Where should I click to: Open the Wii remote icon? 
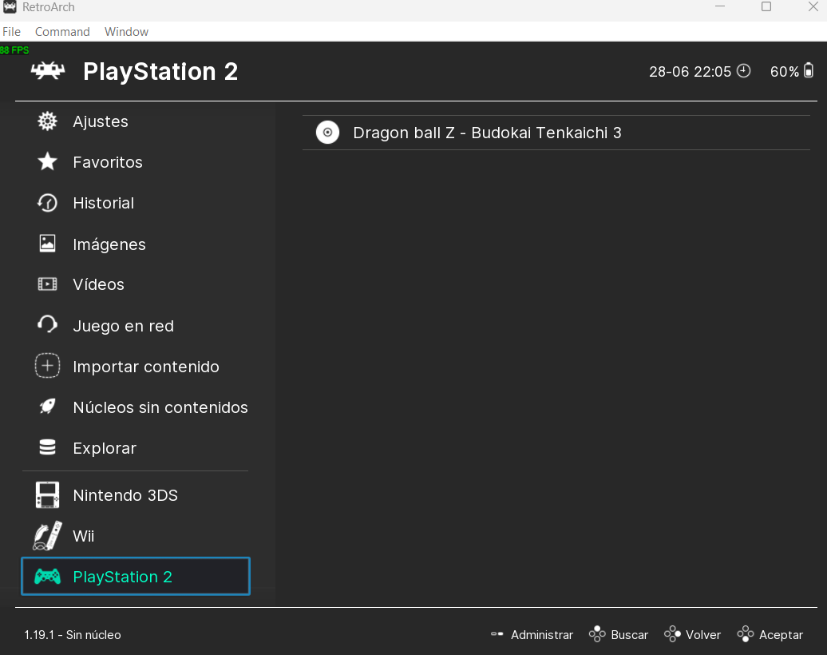click(x=48, y=536)
